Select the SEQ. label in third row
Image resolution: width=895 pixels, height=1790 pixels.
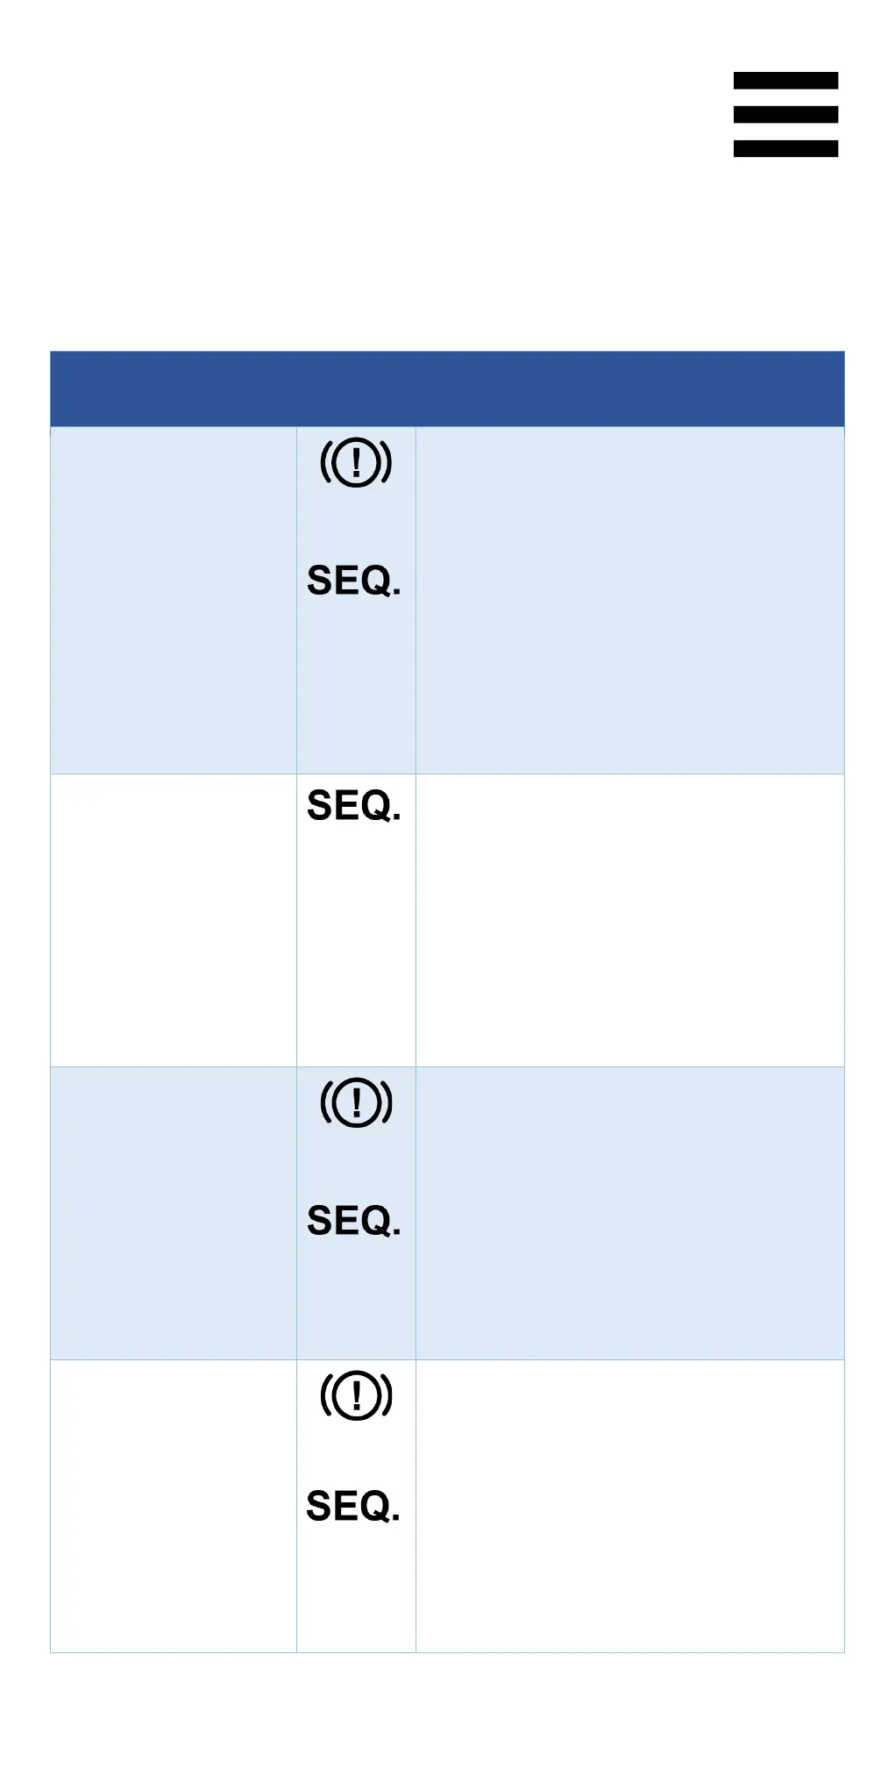tap(354, 1221)
